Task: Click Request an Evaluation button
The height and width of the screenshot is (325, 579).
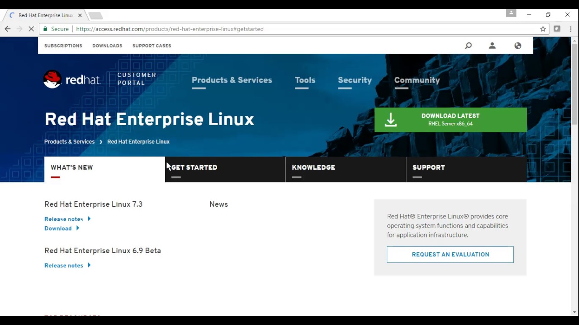Action: pos(450,255)
